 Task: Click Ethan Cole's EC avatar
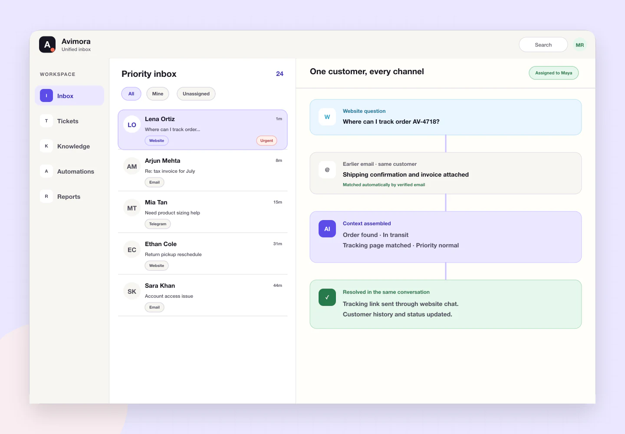click(132, 250)
